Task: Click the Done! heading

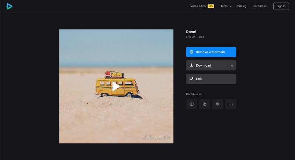Action: (x=191, y=32)
